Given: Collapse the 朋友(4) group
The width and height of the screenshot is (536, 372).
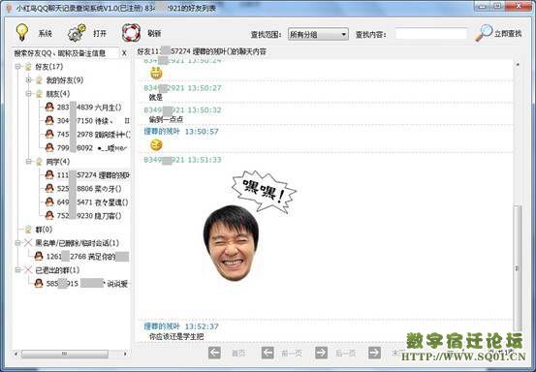Looking at the screenshot, I should click(x=29, y=94).
